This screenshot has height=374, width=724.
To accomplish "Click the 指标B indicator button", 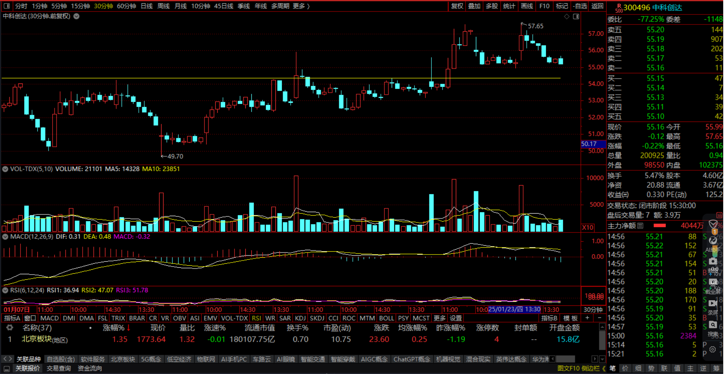I will (549, 318).
